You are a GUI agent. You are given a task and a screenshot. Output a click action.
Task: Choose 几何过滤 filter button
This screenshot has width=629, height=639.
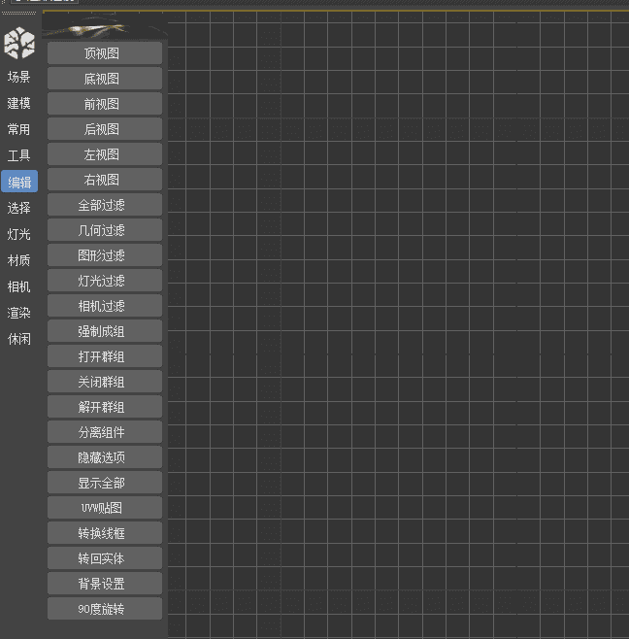click(104, 230)
